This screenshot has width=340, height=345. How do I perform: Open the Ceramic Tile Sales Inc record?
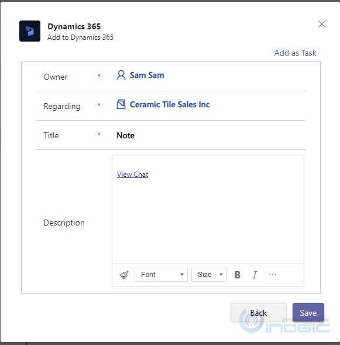pyautogui.click(x=170, y=104)
